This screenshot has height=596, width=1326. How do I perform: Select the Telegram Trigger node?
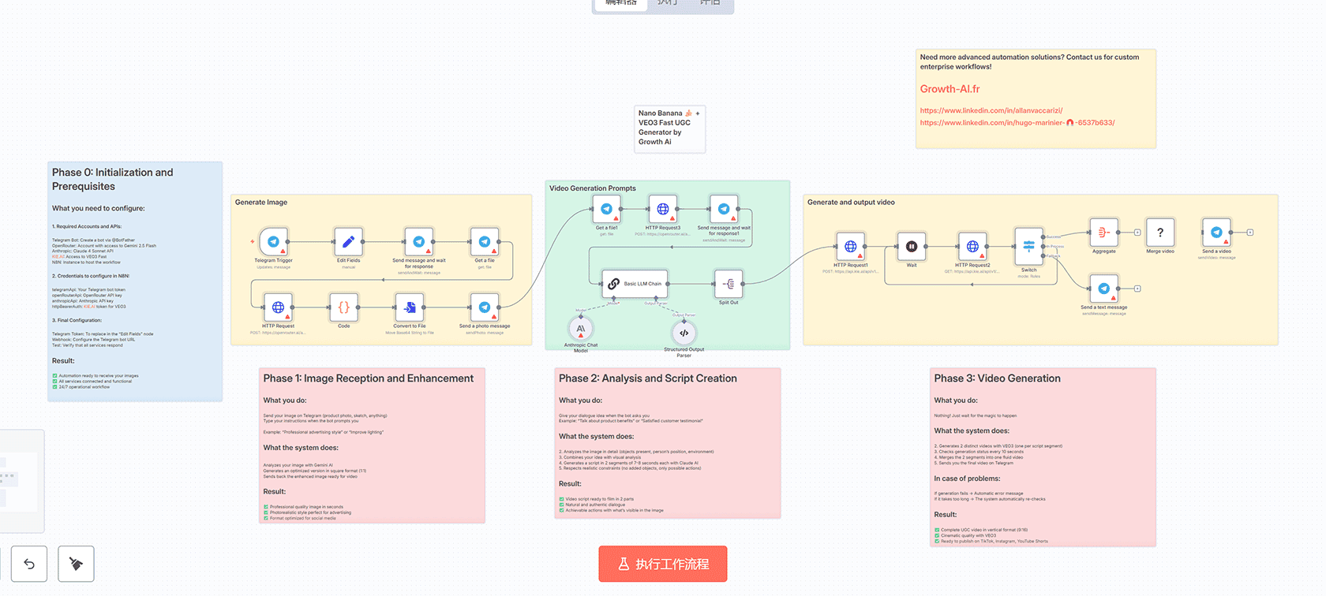click(273, 242)
